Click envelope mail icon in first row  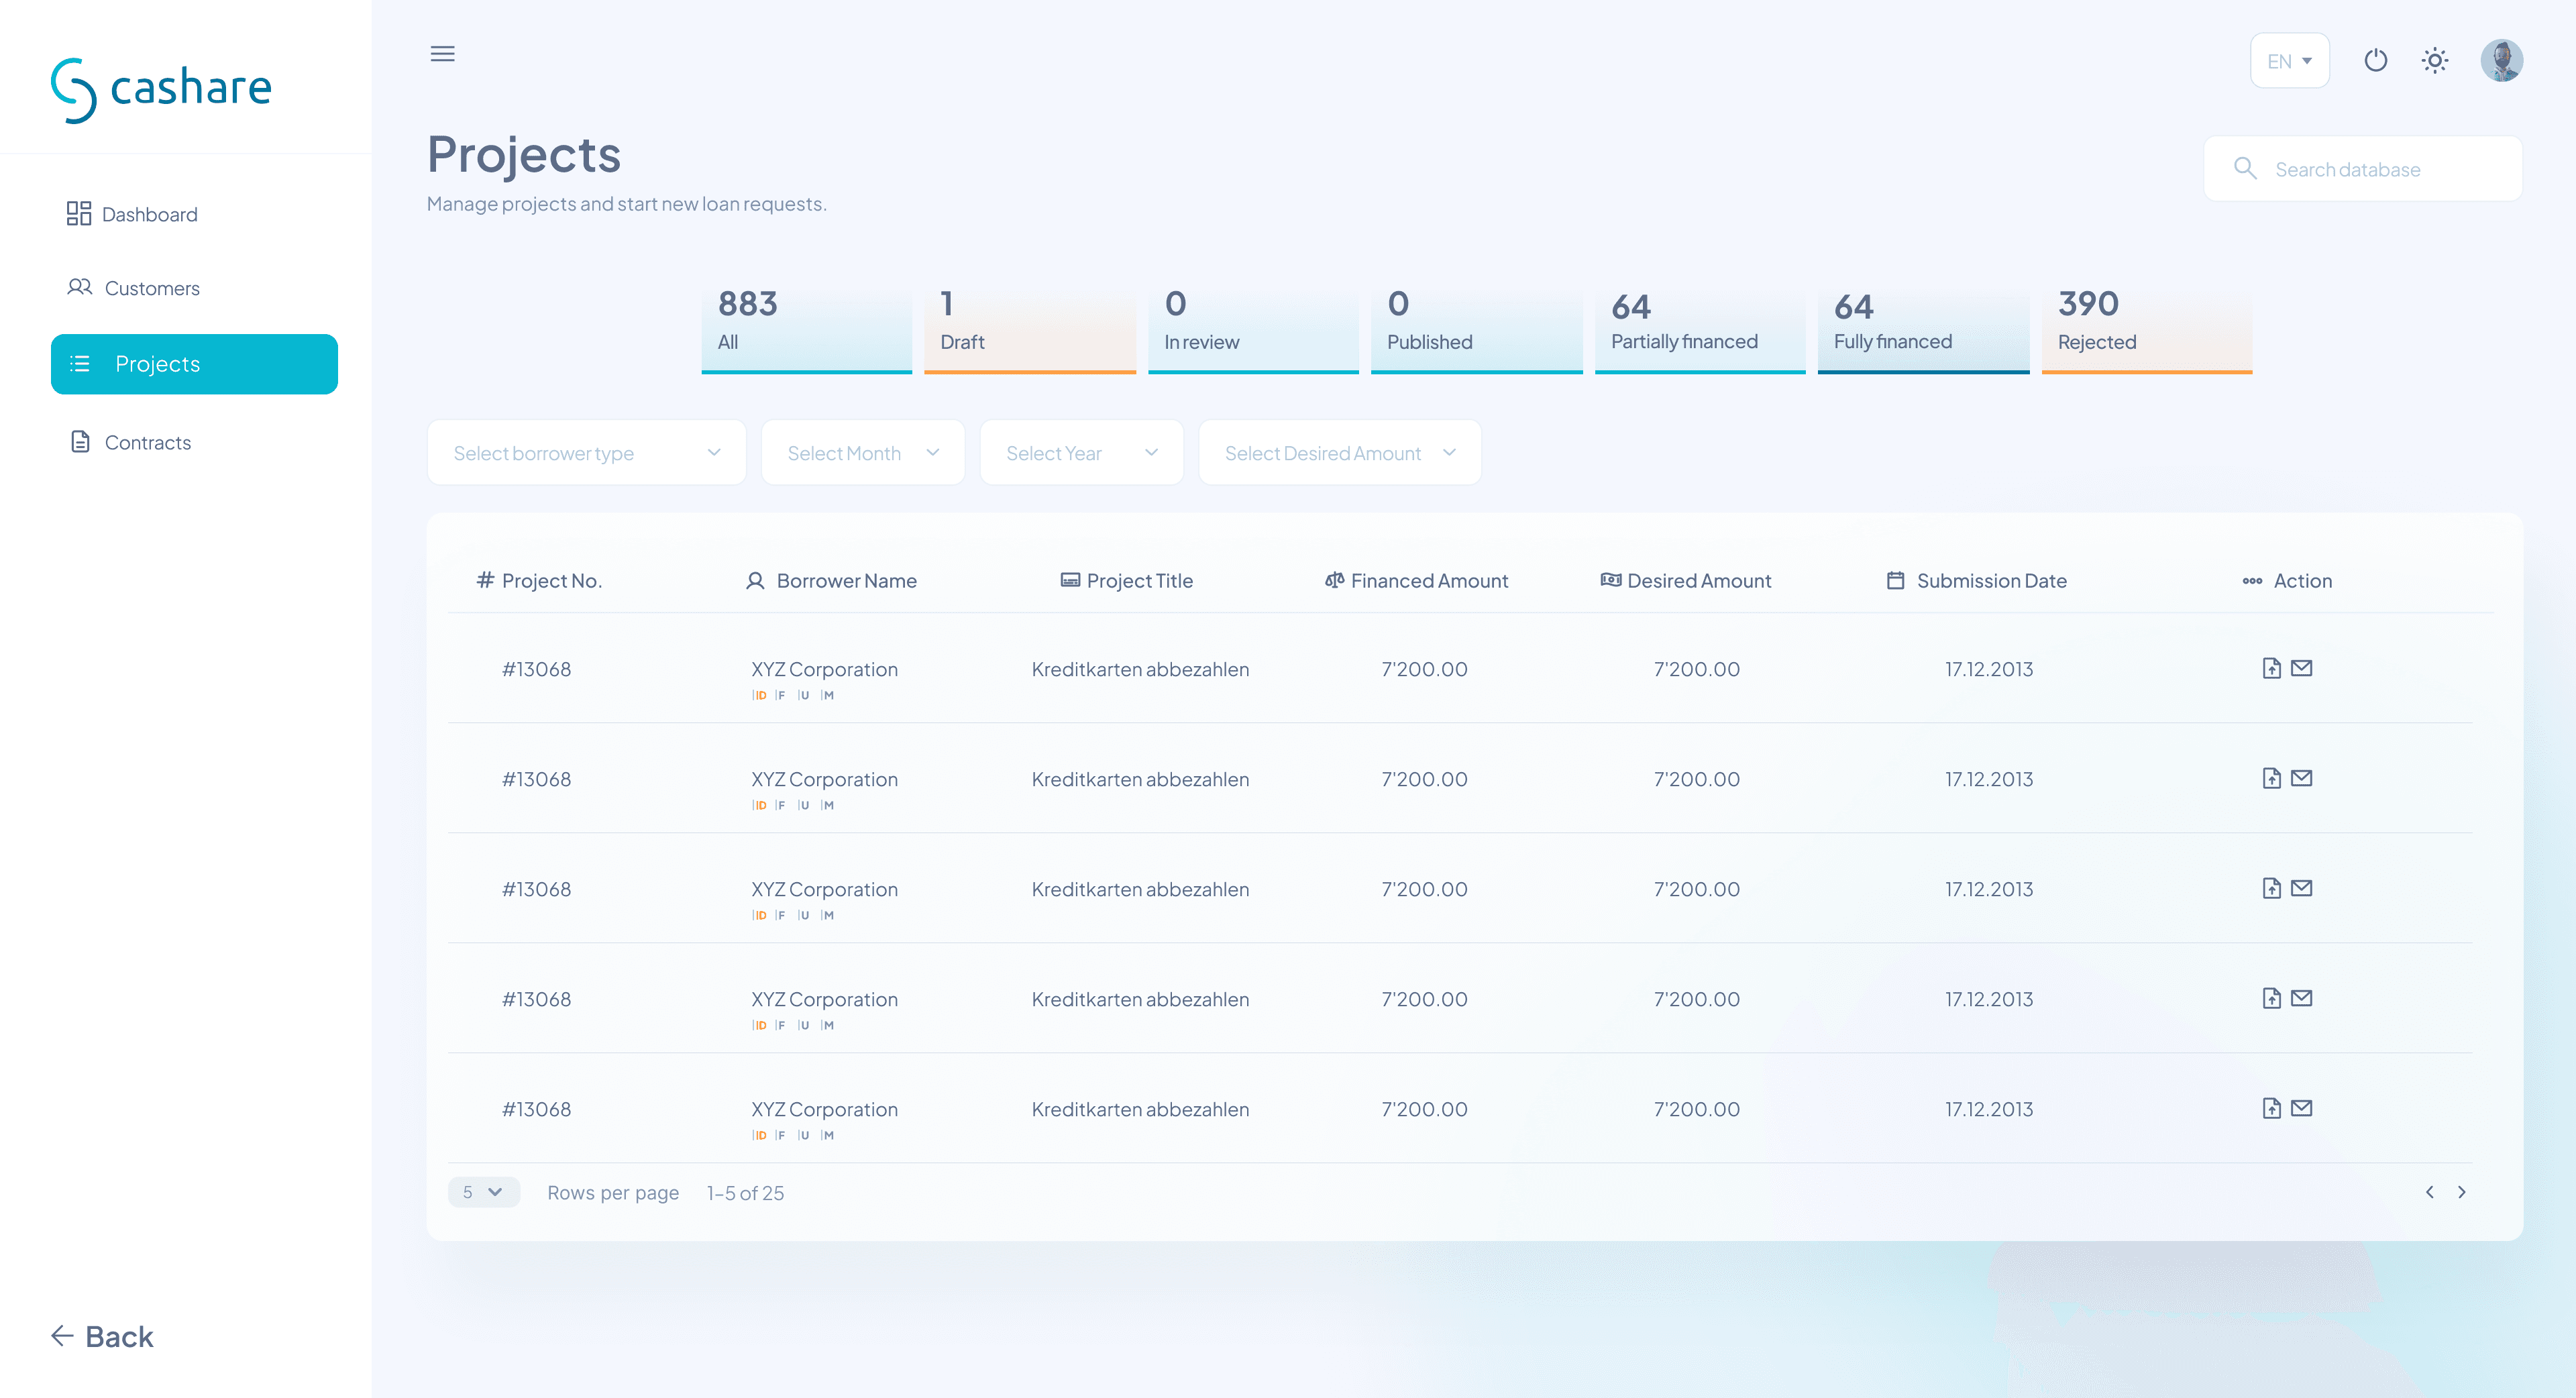(x=2302, y=668)
